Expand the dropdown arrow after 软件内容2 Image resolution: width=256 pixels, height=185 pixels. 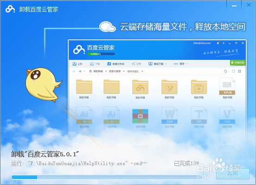click(x=142, y=71)
